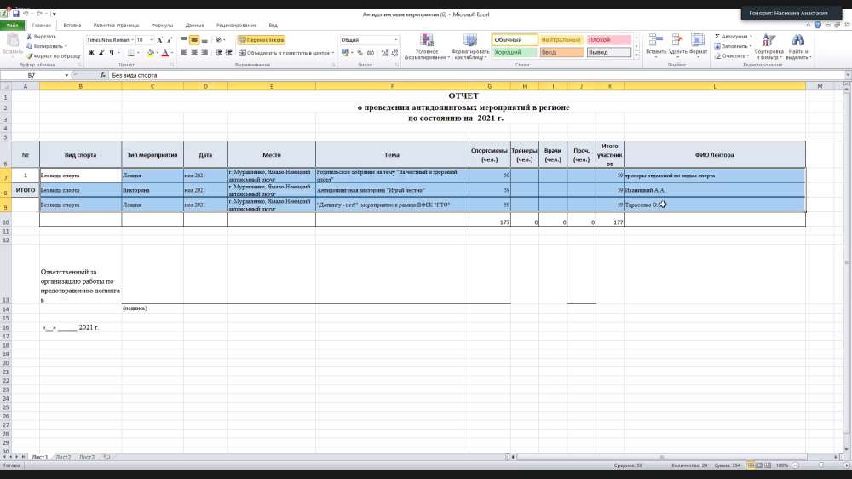Open the font color dropdown arrow
Screen dimensions: 852x479
(172, 53)
